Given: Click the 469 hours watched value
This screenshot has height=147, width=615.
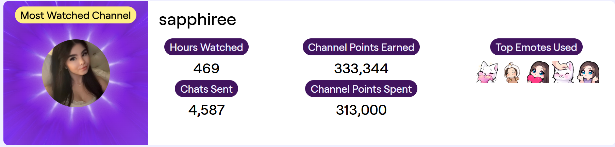Looking at the screenshot, I should point(206,69).
